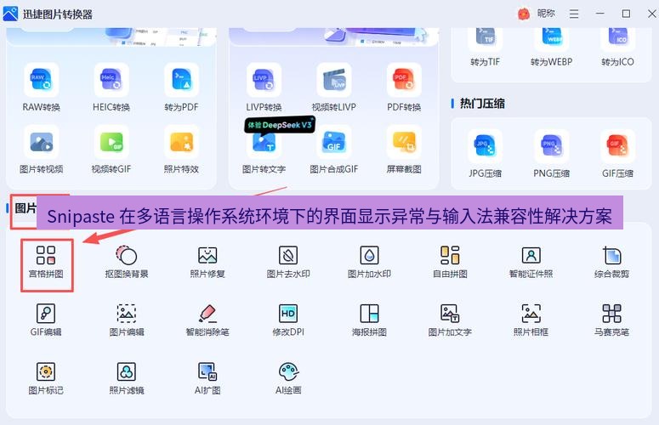Open the 图片去水印 watermark remover
Viewport: 659px width, 425px height.
pos(288,262)
